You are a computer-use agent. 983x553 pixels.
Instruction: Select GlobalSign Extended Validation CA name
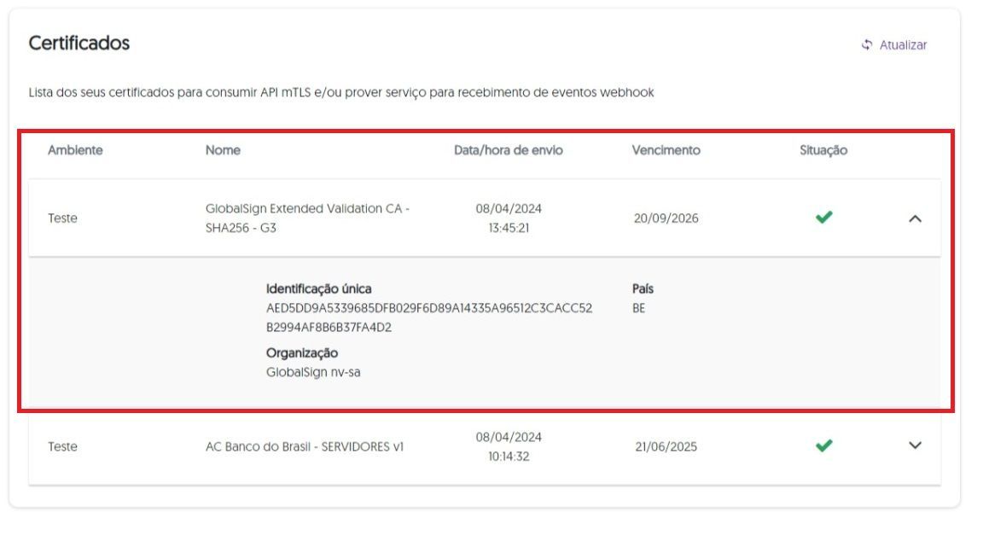pos(307,218)
